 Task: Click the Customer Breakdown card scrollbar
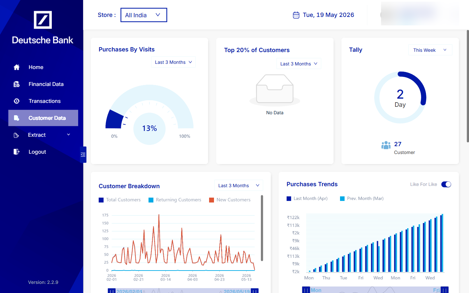pyautogui.click(x=262, y=228)
